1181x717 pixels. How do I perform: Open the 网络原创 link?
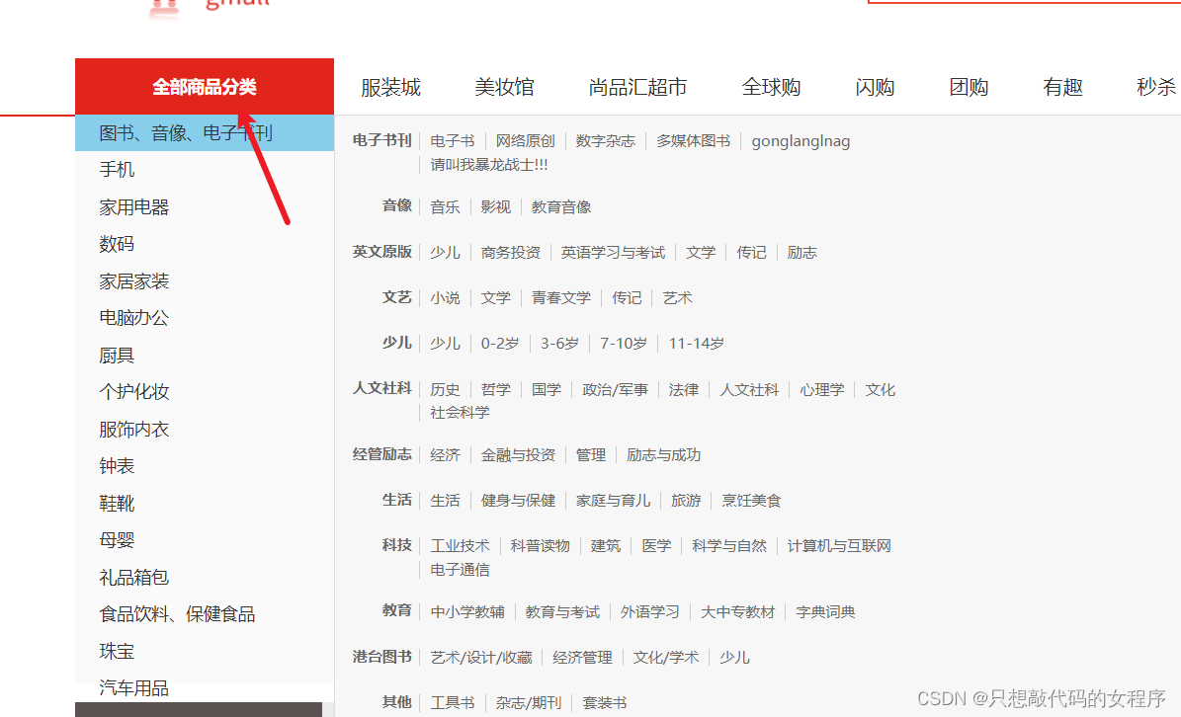click(x=525, y=140)
